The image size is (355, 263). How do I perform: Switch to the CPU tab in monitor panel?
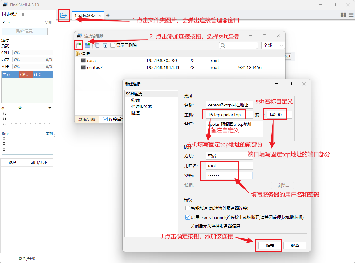point(24,74)
